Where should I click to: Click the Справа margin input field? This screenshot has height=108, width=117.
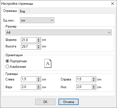84,79
